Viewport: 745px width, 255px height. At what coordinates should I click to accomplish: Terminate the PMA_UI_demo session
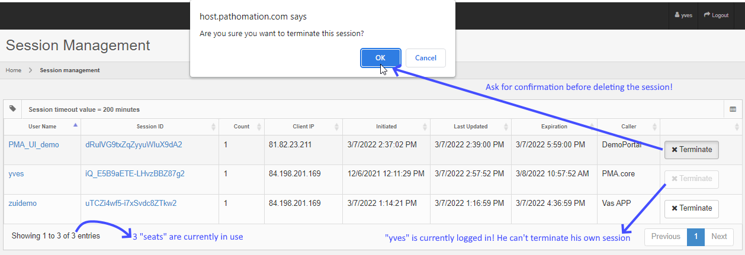691,150
